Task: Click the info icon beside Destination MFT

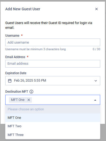Action: click(x=31, y=92)
